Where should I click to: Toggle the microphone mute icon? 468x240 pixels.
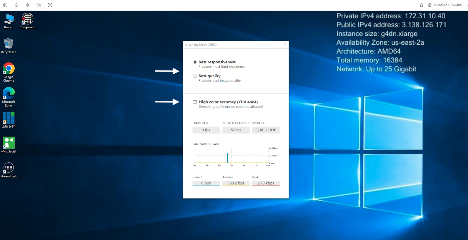tap(16, 5)
